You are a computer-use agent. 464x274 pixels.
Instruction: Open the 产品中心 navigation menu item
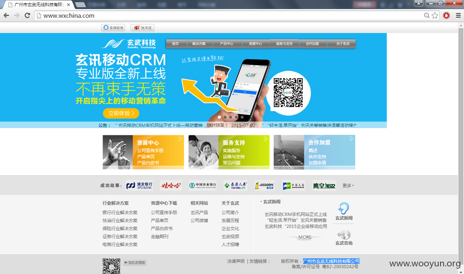coord(227,44)
